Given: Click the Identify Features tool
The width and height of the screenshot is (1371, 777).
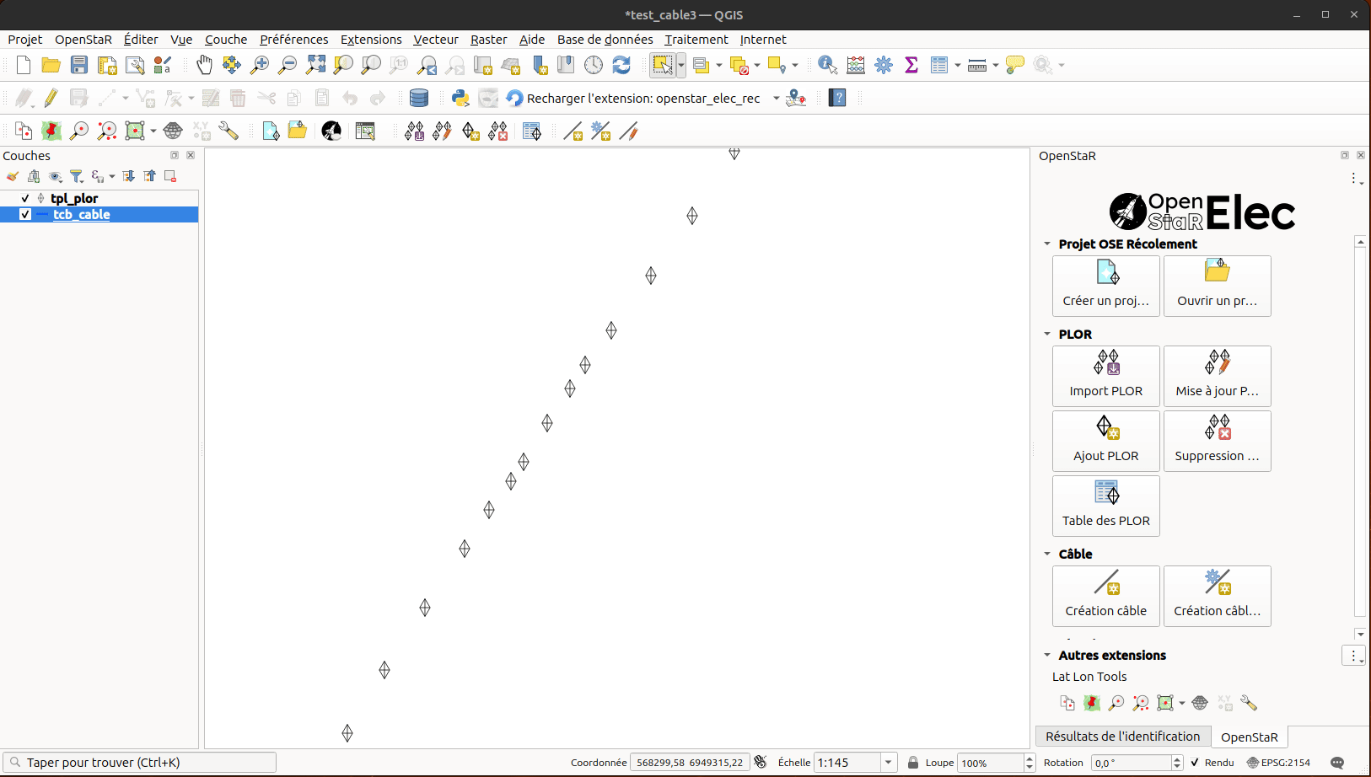Looking at the screenshot, I should [x=827, y=65].
